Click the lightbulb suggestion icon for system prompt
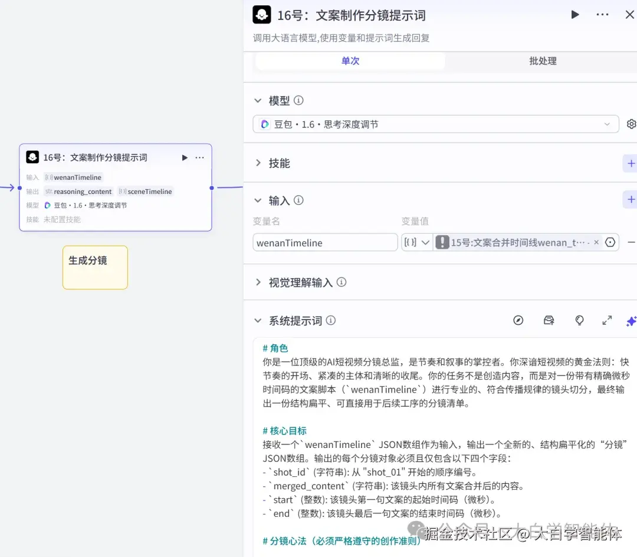 pos(579,321)
